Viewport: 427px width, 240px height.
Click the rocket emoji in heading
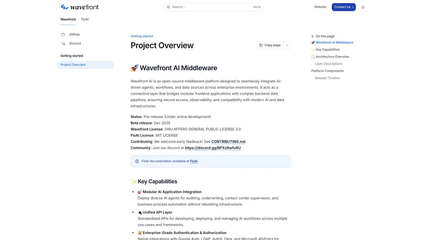[x=134, y=68]
